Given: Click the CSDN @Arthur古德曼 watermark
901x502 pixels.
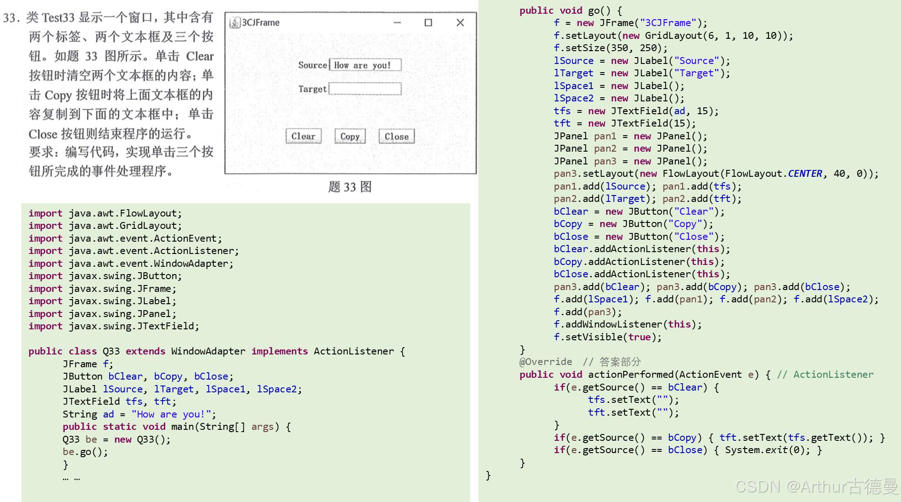Looking at the screenshot, I should 816,486.
